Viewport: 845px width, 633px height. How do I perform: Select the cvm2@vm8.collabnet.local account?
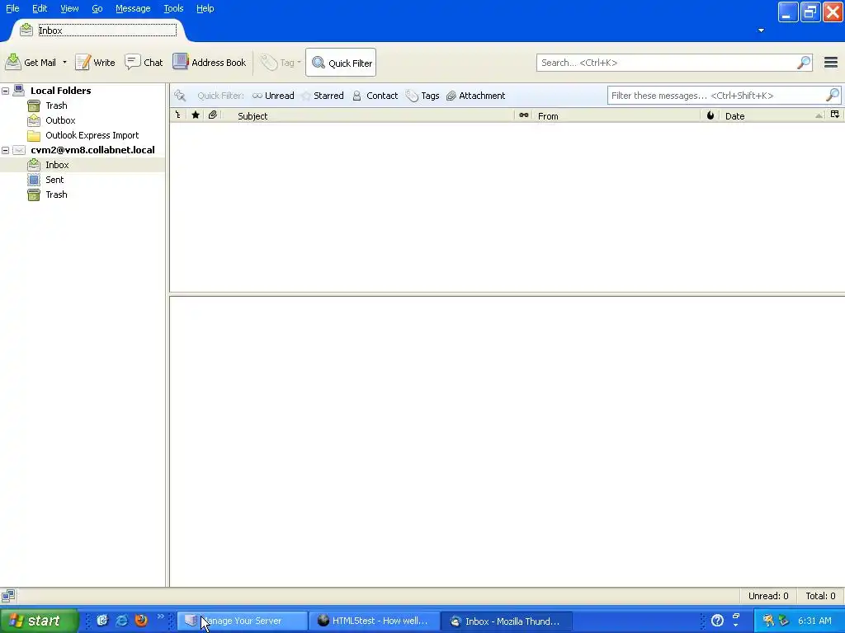pyautogui.click(x=92, y=150)
